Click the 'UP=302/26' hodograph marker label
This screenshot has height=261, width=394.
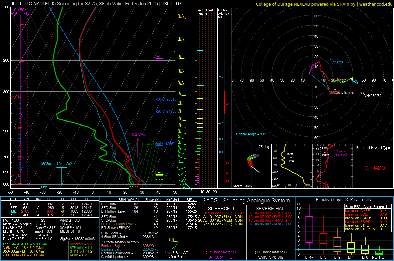(x=346, y=93)
